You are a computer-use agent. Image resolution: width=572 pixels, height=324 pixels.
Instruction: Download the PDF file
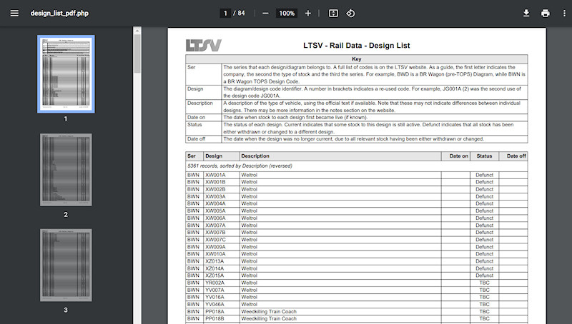[526, 14]
